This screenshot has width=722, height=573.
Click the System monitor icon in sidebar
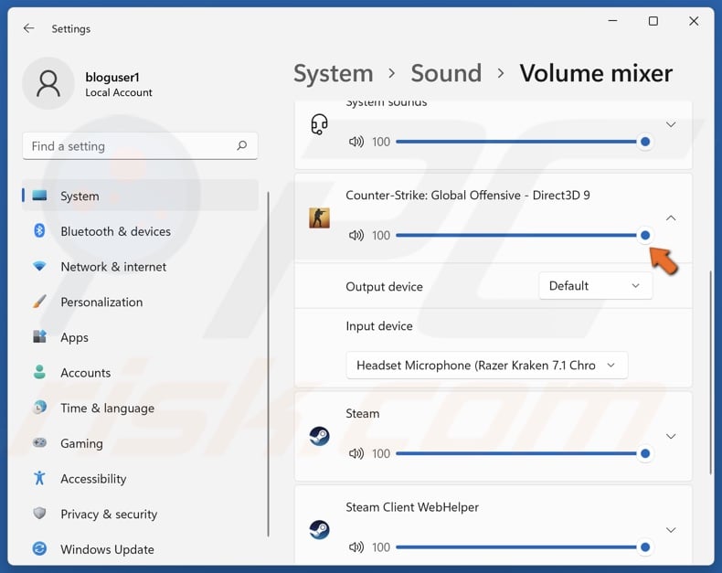pos(39,196)
